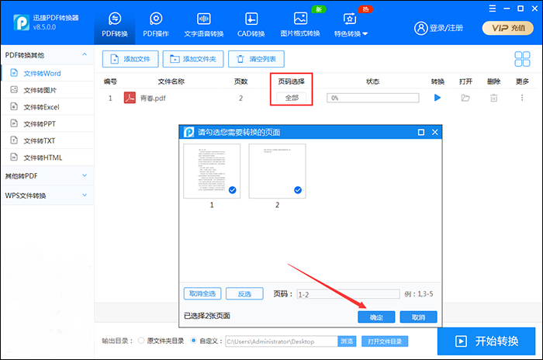Uncheck page 2 checkmark
543x360 pixels.
tap(298, 190)
